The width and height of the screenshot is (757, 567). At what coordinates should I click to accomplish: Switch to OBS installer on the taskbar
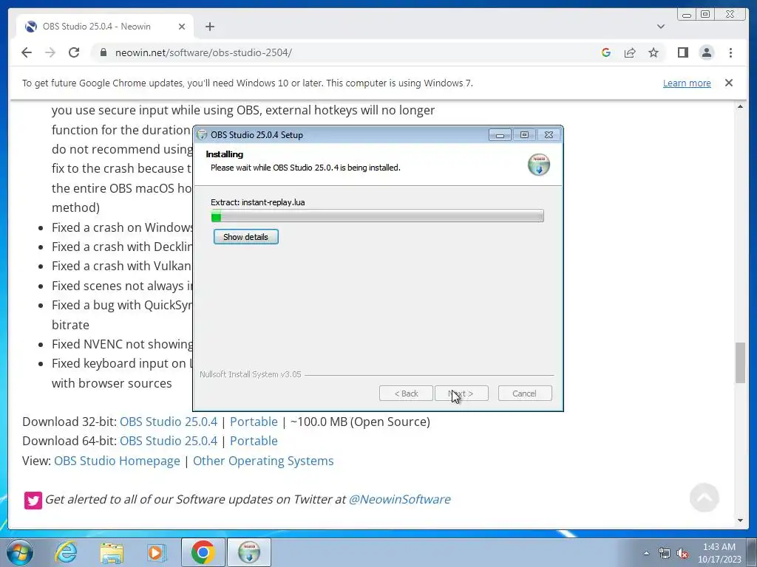click(x=249, y=552)
